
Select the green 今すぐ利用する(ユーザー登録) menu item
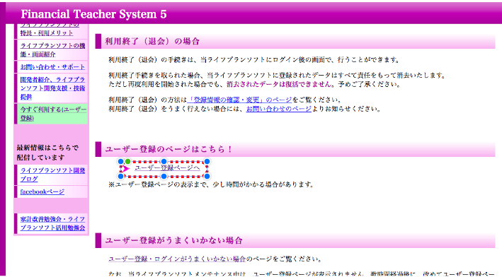[x=53, y=114]
